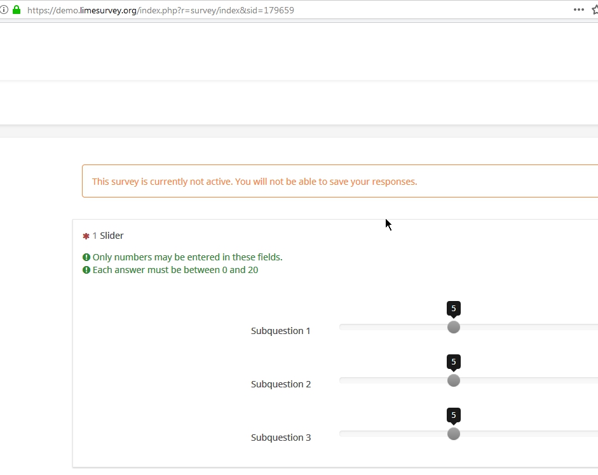
Task: Click the Subquestion 3 slider handle
Action: pyautogui.click(x=453, y=434)
